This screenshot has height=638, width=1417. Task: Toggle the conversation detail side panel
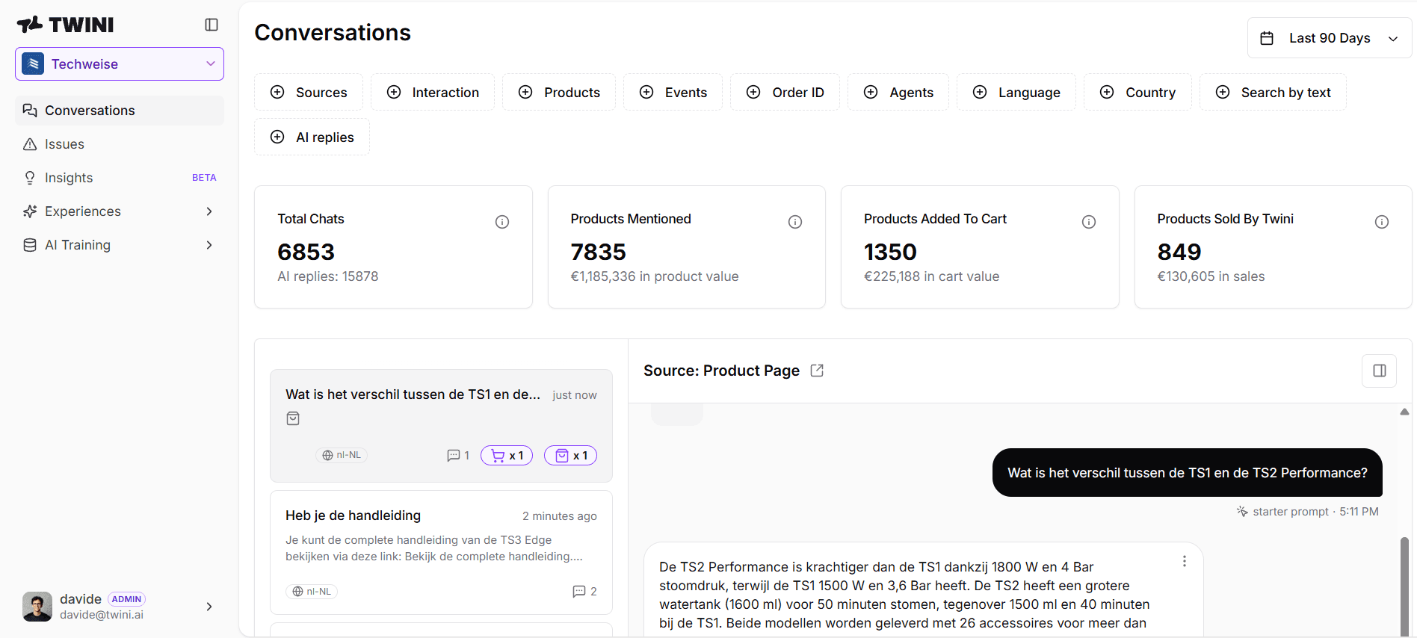[x=1380, y=371]
